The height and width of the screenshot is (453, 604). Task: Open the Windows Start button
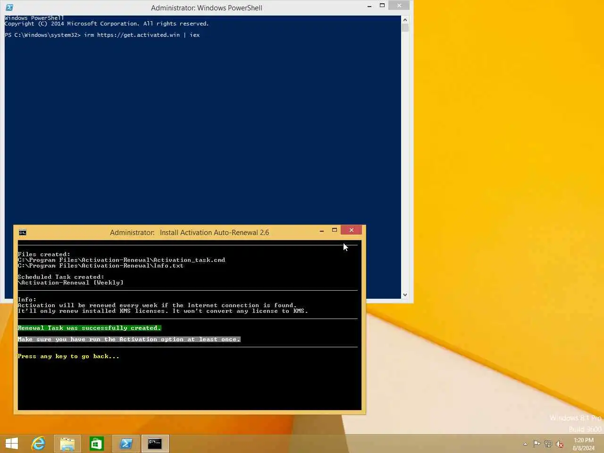click(x=12, y=444)
